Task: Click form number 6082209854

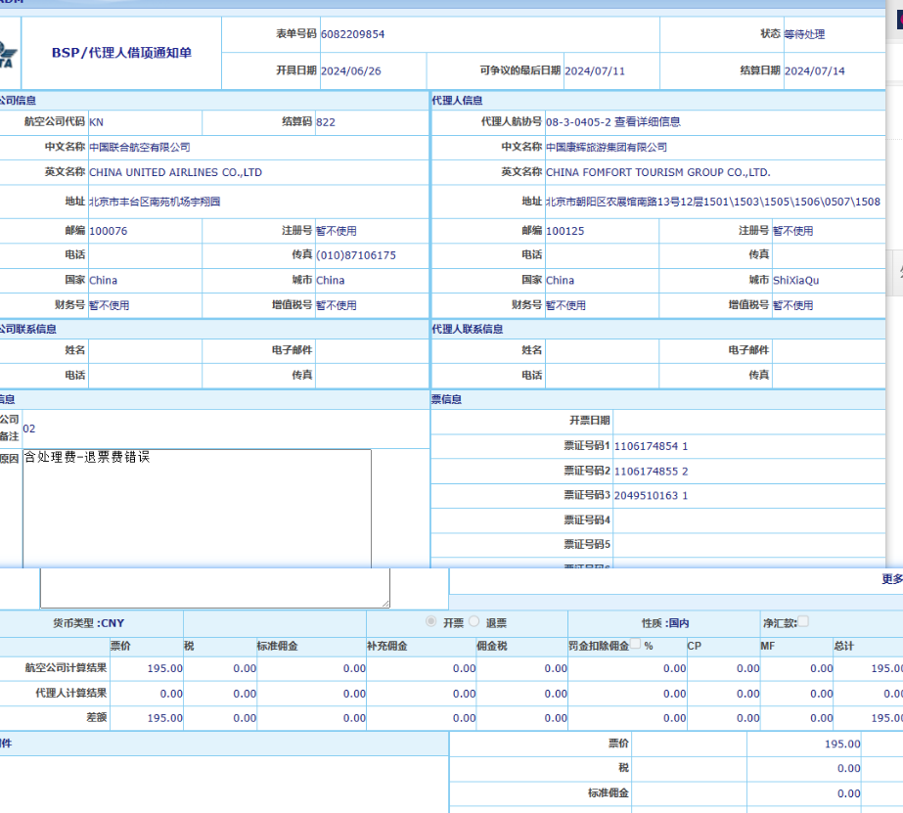Action: tap(352, 34)
